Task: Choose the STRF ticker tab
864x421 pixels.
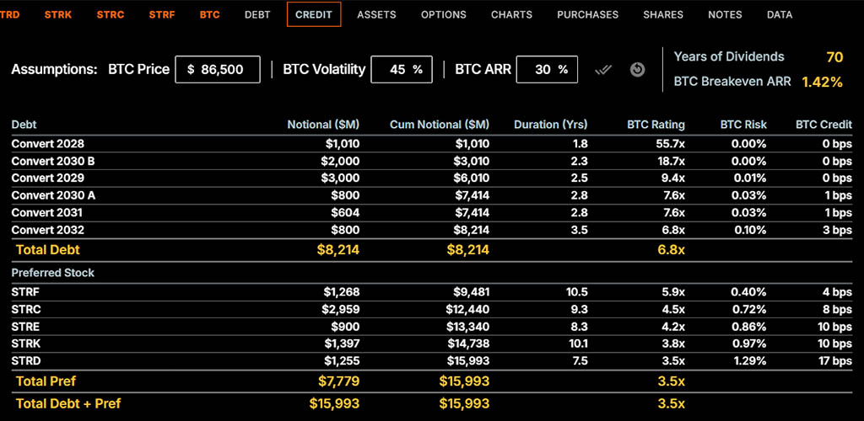Action: coord(162,14)
